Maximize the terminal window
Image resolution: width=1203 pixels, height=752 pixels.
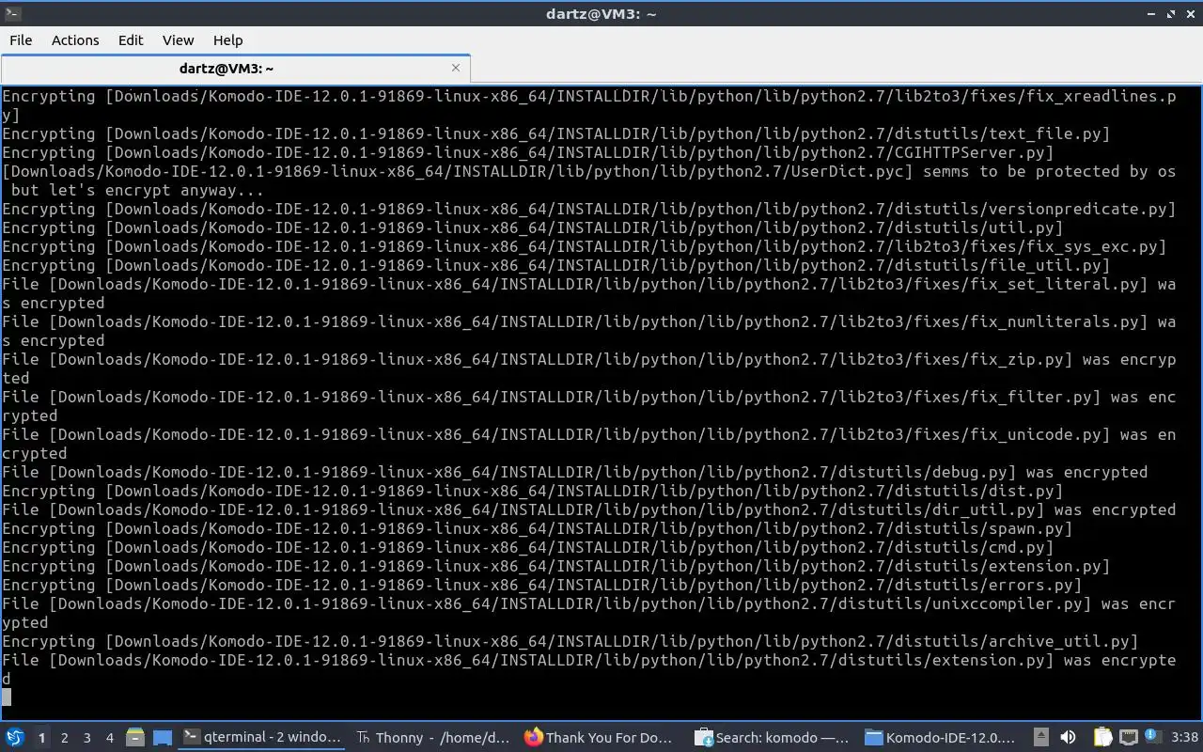[x=1171, y=13]
